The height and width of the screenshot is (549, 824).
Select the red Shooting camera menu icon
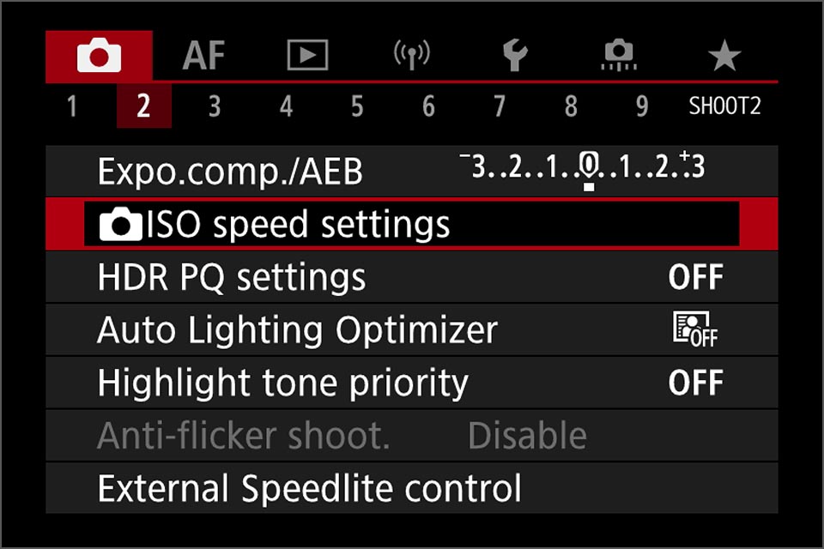(x=100, y=54)
